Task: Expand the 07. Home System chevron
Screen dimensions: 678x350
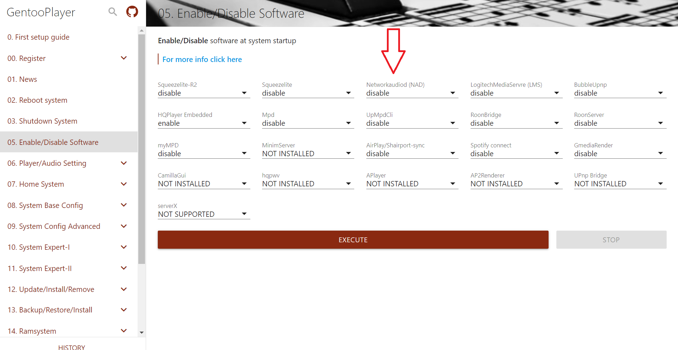Action: click(124, 184)
